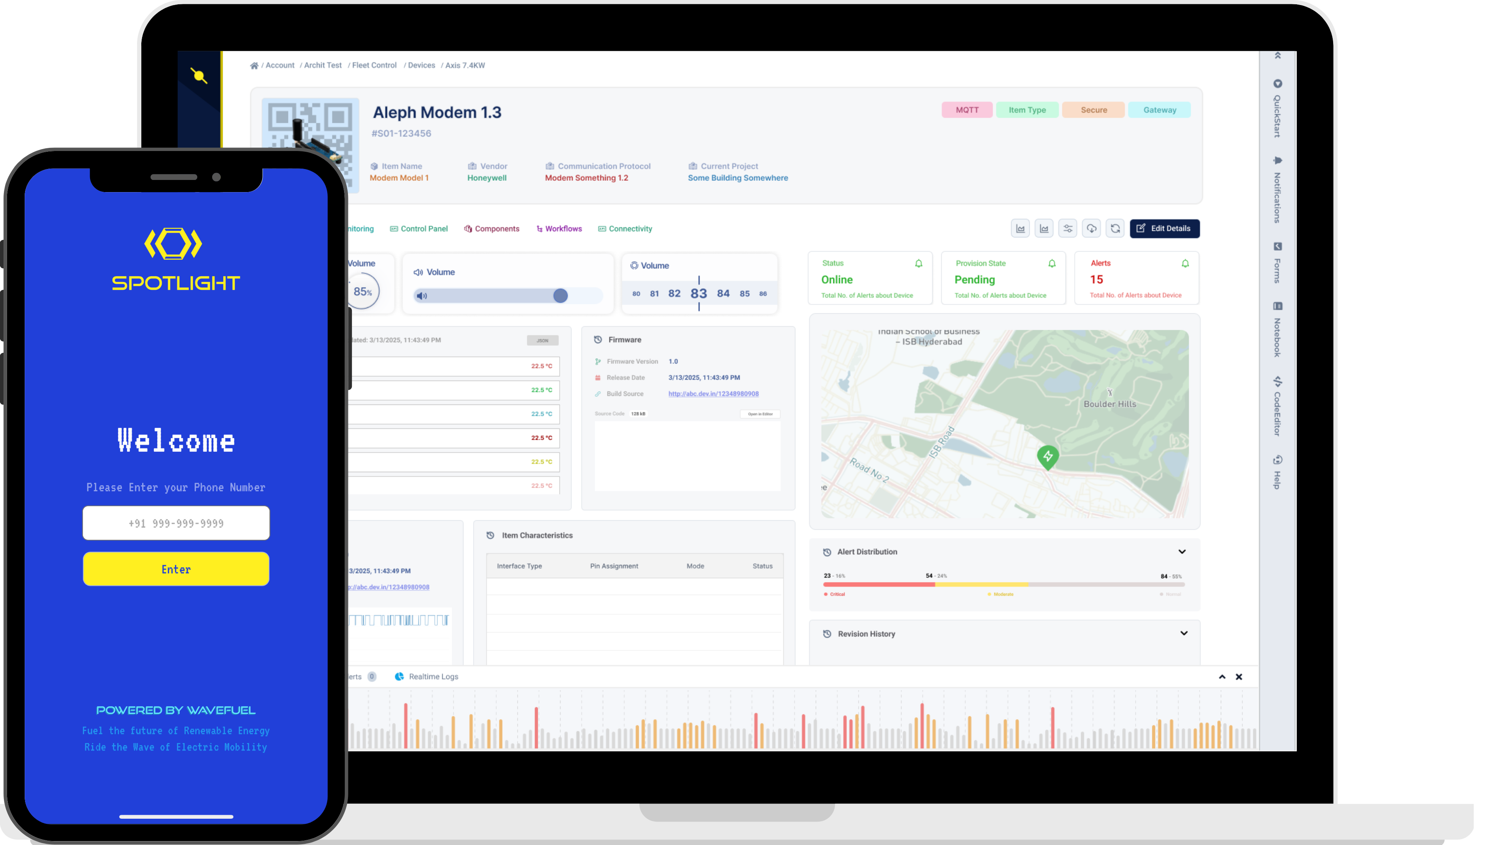
Task: Click the cloud download icon button
Action: tap(1091, 228)
